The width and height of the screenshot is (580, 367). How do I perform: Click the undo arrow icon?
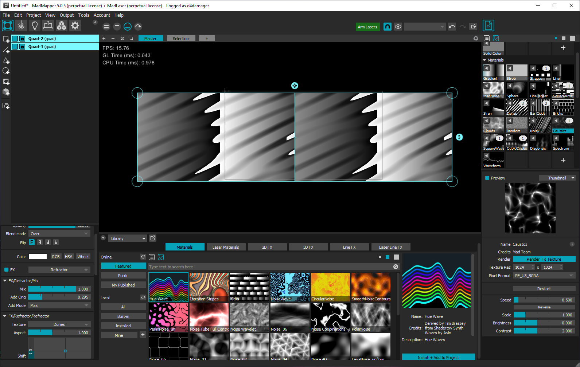pos(452,27)
